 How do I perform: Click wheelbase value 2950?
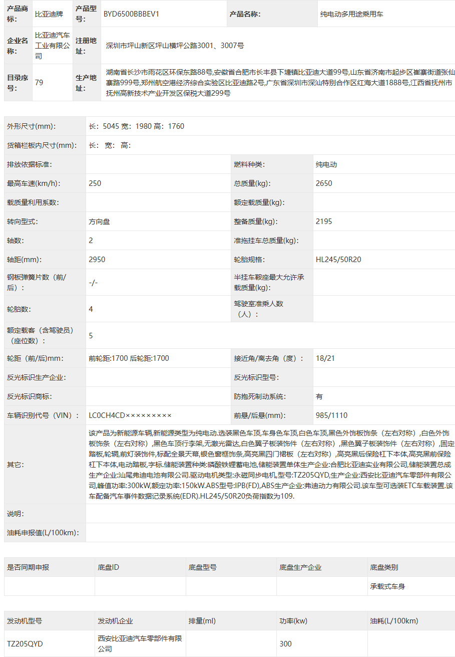point(97,260)
